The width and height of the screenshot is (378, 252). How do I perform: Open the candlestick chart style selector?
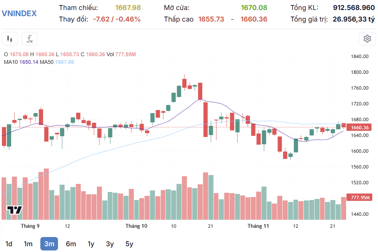click(x=10, y=38)
